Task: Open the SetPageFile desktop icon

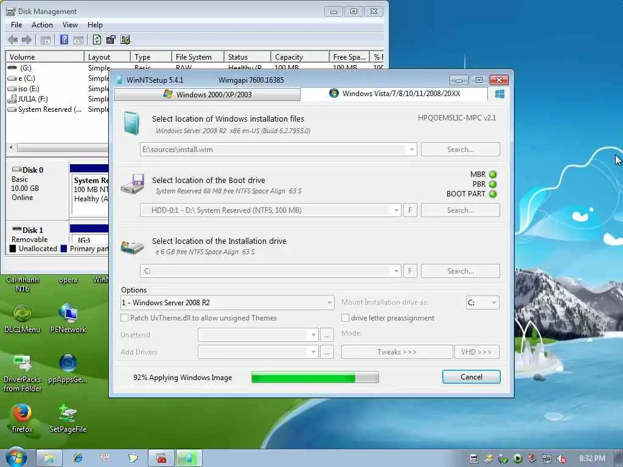Action: 68,418
